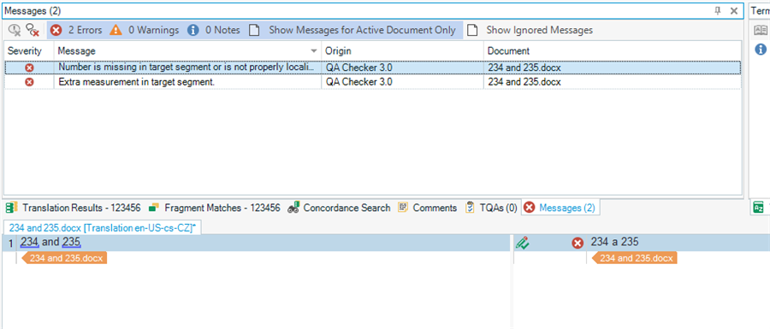The image size is (770, 329).
Task: Select the 'Number is missing in target segment' message
Action: pyautogui.click(x=373, y=68)
